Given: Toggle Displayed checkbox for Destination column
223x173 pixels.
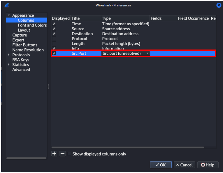Looking at the screenshot, I should [x=54, y=34].
